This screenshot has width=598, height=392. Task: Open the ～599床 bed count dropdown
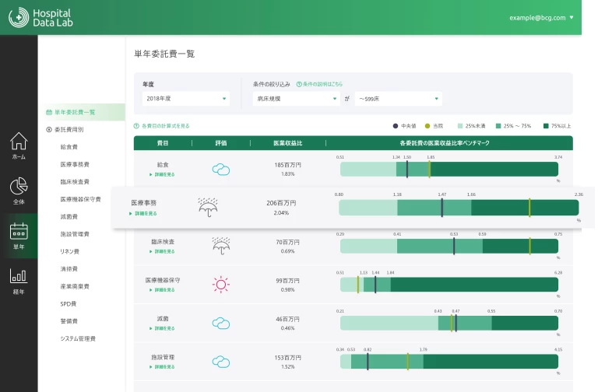[398, 99]
